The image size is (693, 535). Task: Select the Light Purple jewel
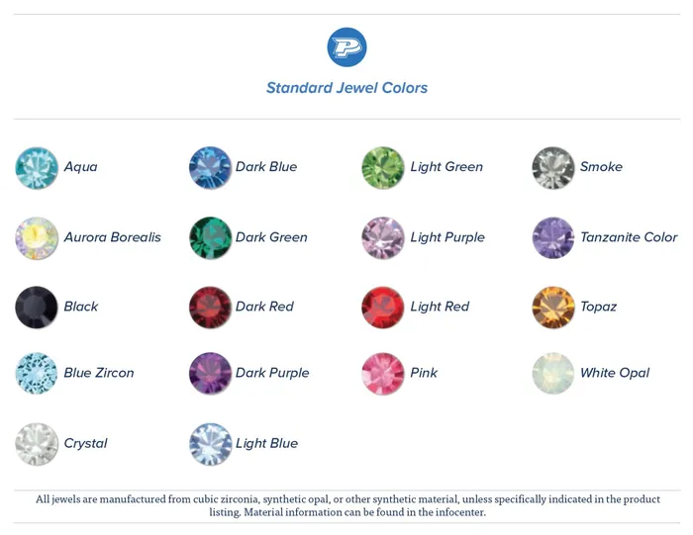click(x=383, y=238)
